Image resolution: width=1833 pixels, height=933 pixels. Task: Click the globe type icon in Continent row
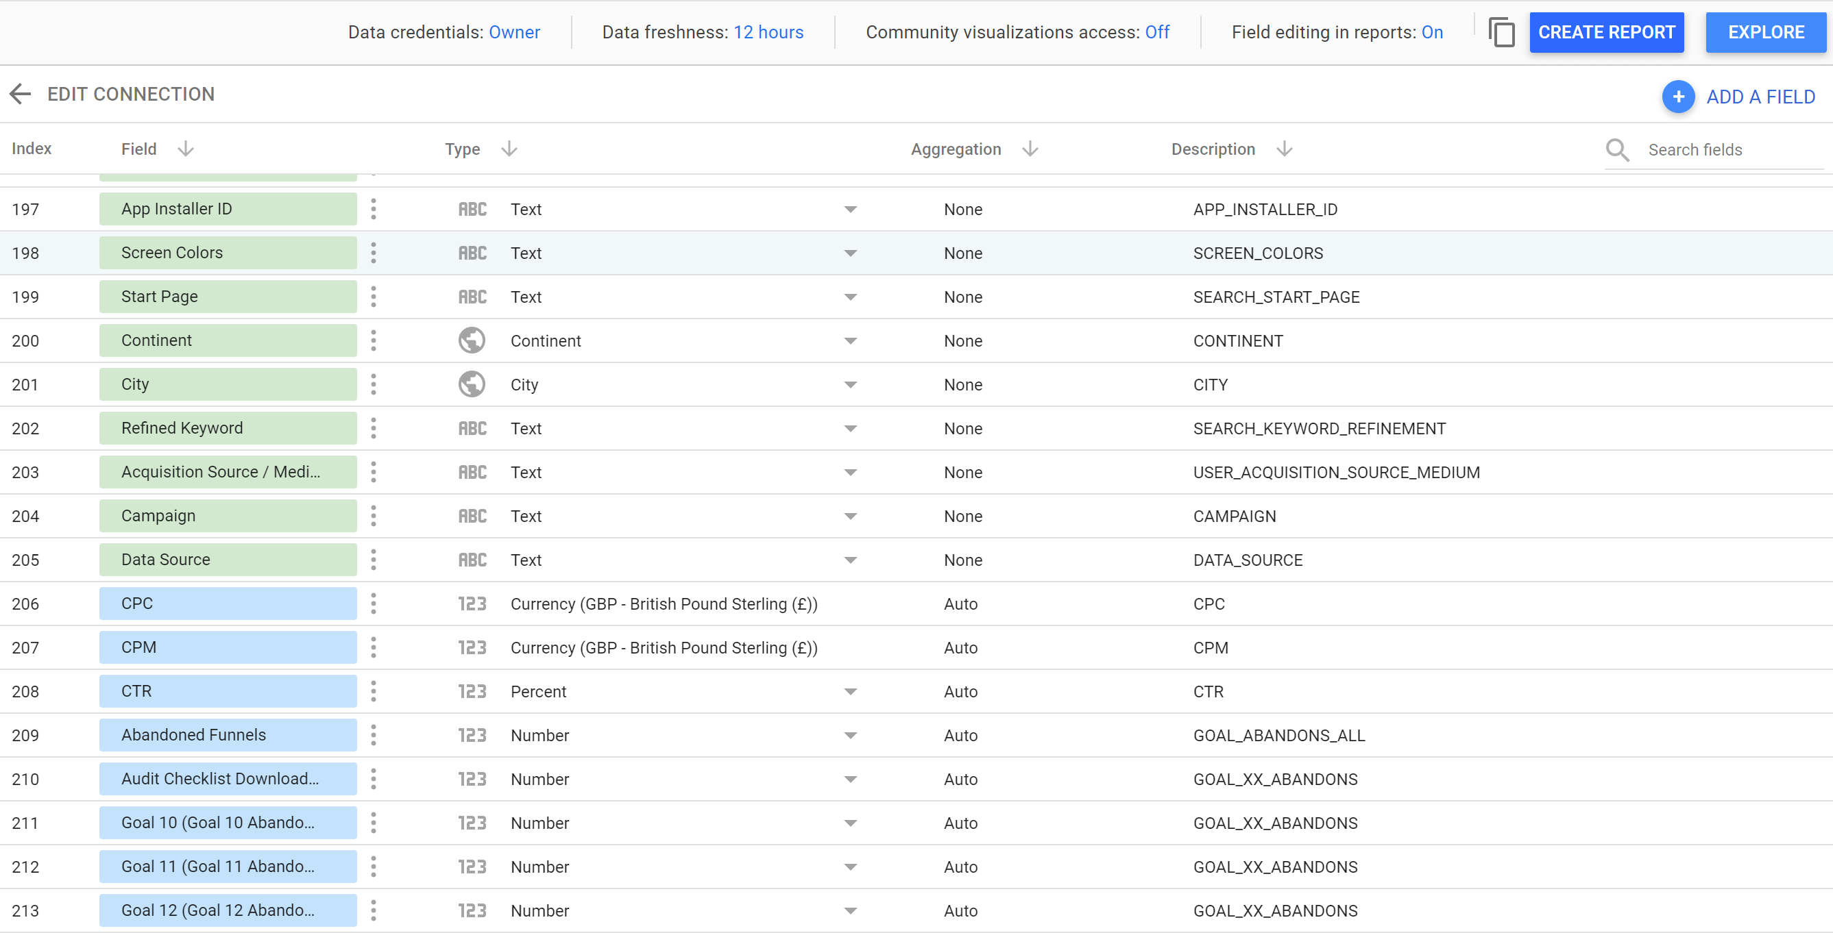[x=472, y=340]
